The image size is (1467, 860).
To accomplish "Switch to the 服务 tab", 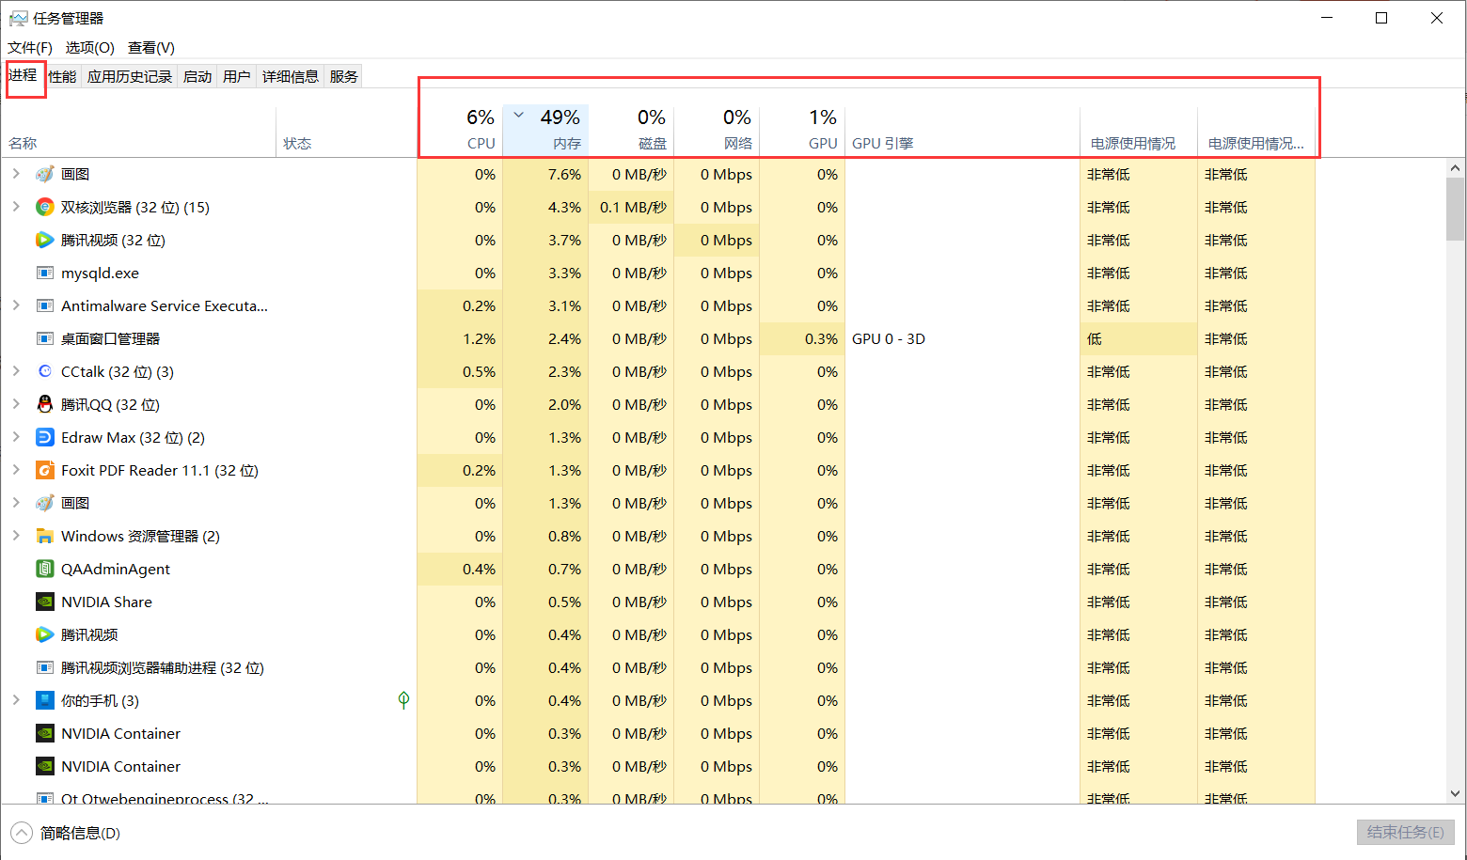I will coord(344,76).
